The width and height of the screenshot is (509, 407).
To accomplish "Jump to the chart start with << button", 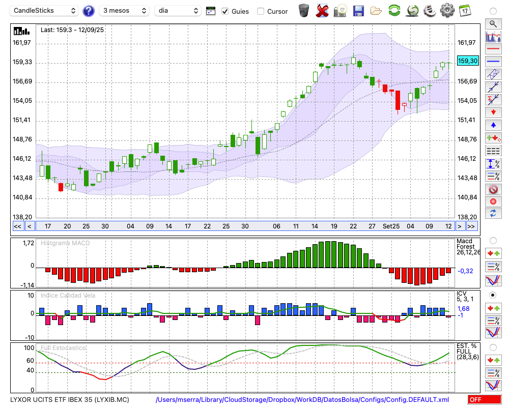I will coord(17,226).
